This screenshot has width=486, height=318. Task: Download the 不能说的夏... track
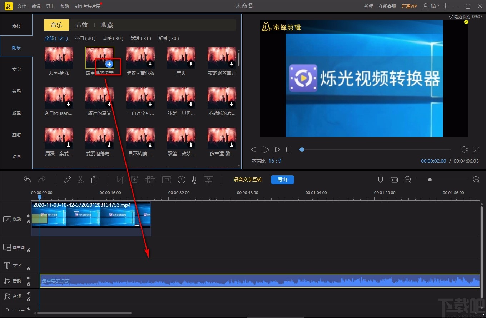(232, 105)
